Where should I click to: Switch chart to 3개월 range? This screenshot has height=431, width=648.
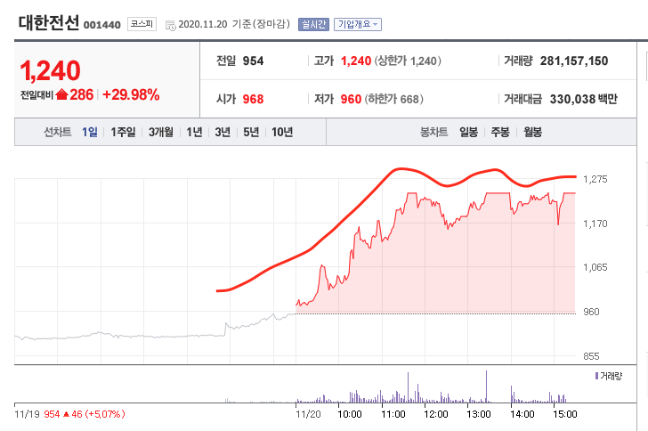(x=161, y=132)
